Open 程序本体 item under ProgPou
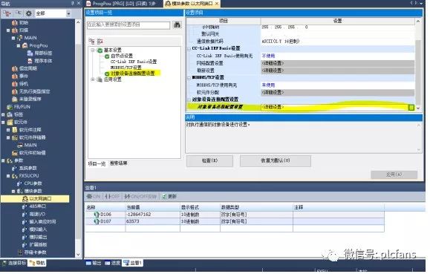This screenshot has height=274, width=430. (43, 61)
